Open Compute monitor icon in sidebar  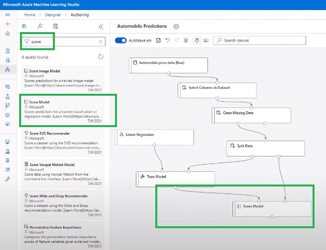click(8, 142)
